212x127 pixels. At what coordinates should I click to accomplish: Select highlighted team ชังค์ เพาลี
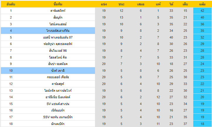58,71
